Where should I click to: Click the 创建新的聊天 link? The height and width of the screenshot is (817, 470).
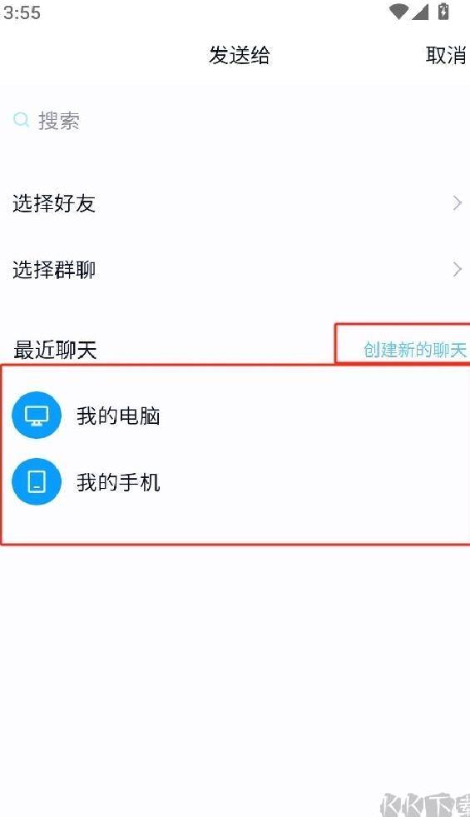click(x=415, y=350)
